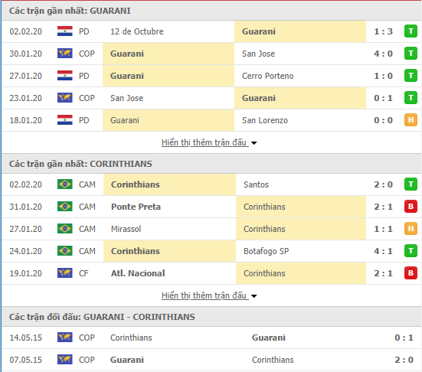Open the Corinthians vs Santos 2:0 match
Screen dimensions: 422x372
coord(211,184)
